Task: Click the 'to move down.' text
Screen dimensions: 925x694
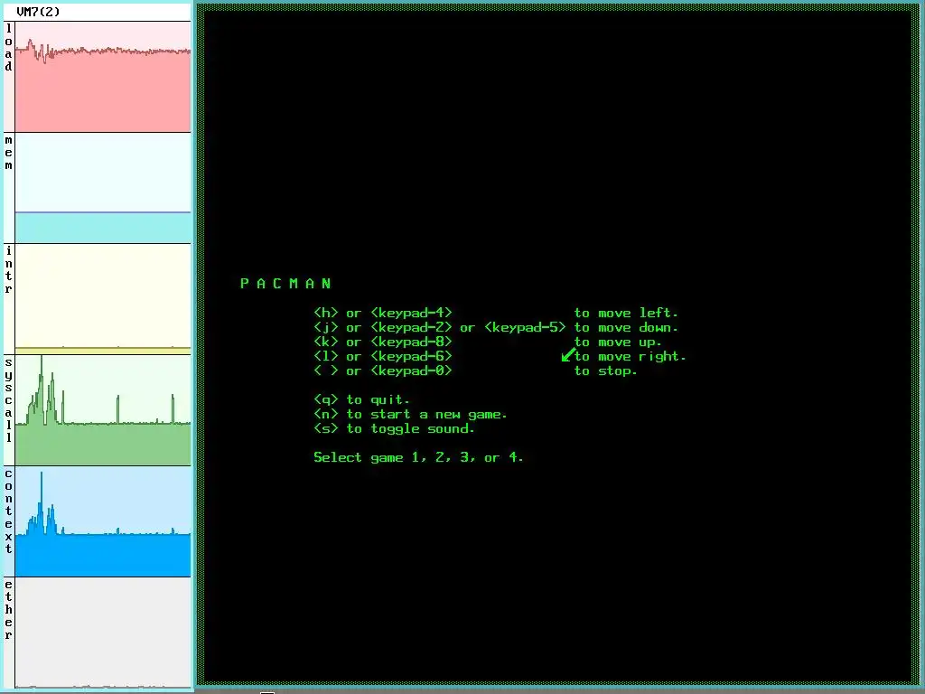Action: pos(626,327)
